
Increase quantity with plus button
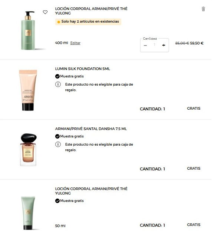coord(164,45)
